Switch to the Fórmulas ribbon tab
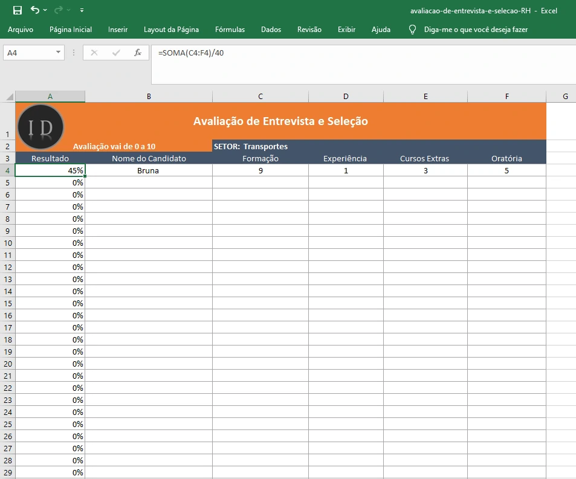The image size is (576, 479). (230, 30)
